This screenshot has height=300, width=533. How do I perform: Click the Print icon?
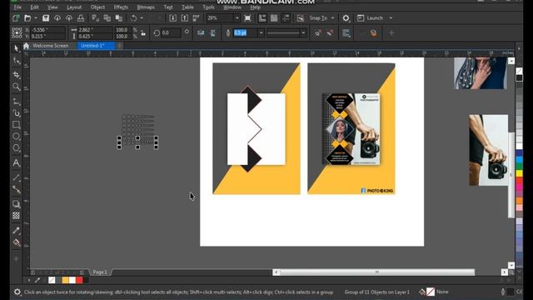point(81,18)
